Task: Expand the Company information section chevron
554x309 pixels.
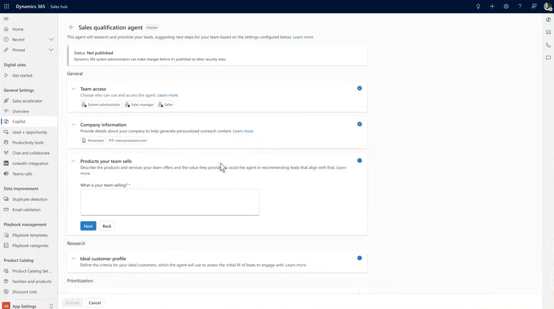Action: coord(73,125)
